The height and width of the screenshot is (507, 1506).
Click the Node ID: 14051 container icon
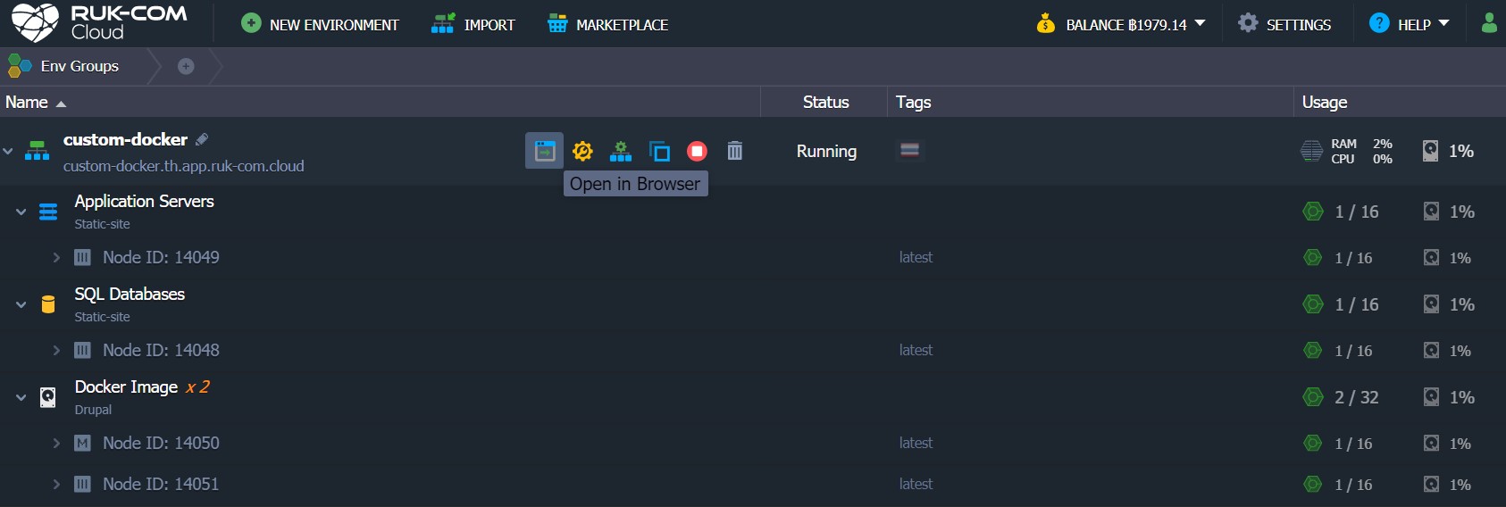click(x=82, y=485)
